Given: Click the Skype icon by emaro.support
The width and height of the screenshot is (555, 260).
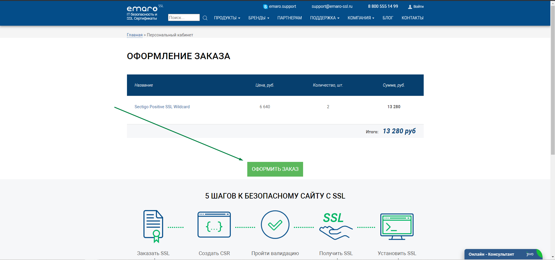Looking at the screenshot, I should [265, 7].
